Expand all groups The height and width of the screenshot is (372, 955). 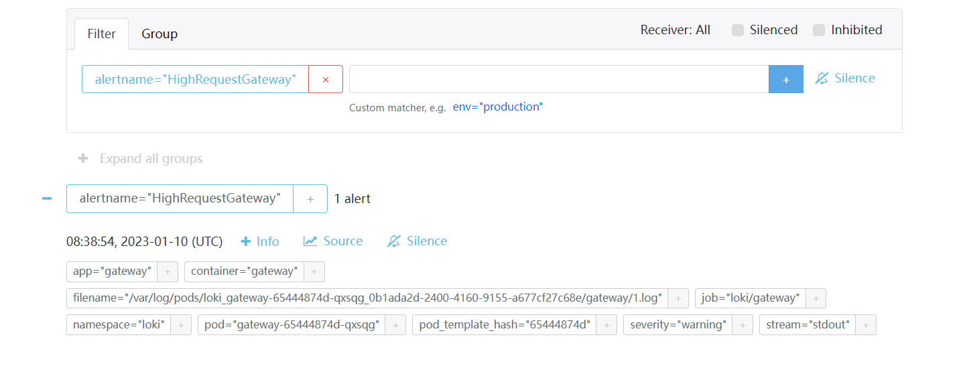141,159
